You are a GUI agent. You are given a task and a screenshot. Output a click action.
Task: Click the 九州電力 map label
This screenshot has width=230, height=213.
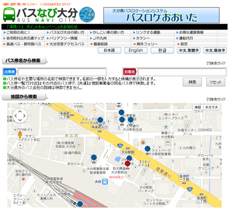click(189, 148)
